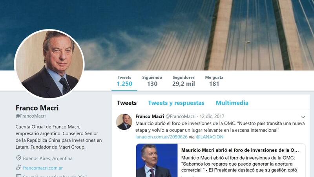Viewport: 314px width, 177px height.
Task: Open the francomacri.com.ar website link
Action: point(43,168)
